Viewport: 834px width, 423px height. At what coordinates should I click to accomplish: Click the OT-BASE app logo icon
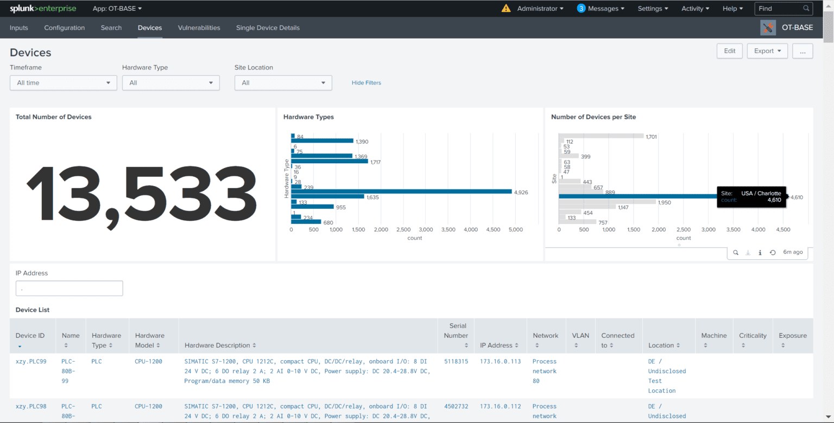click(x=768, y=28)
